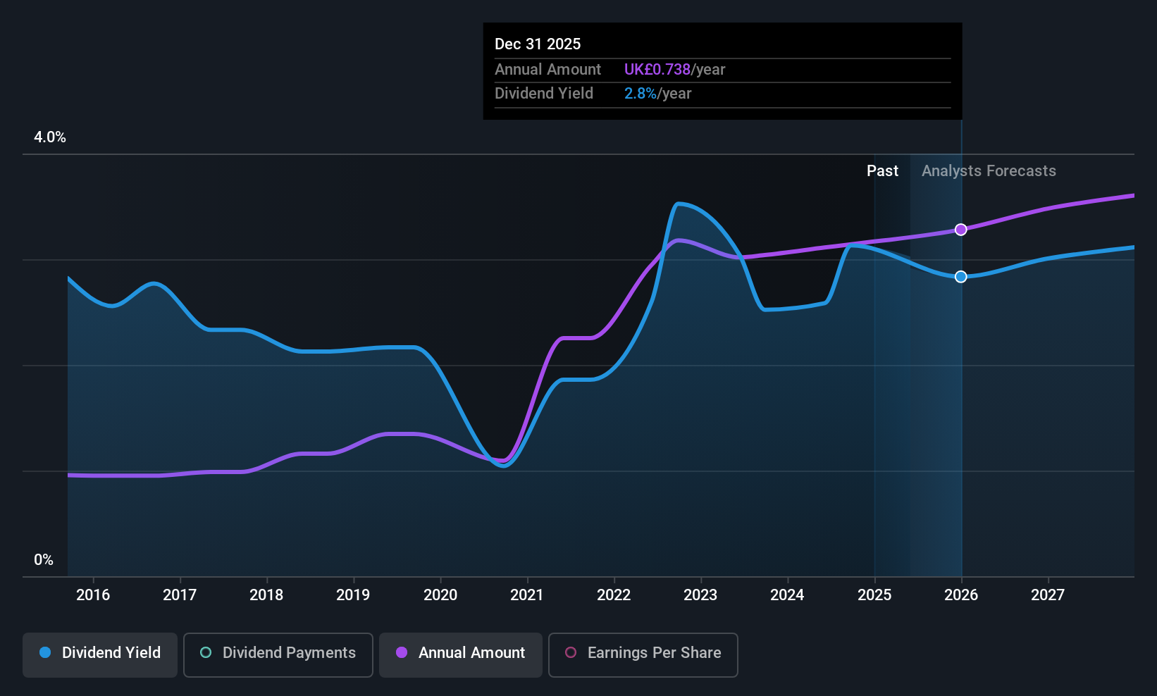Click the 2020 x-axis label
Image resolution: width=1157 pixels, height=696 pixels.
click(x=440, y=595)
